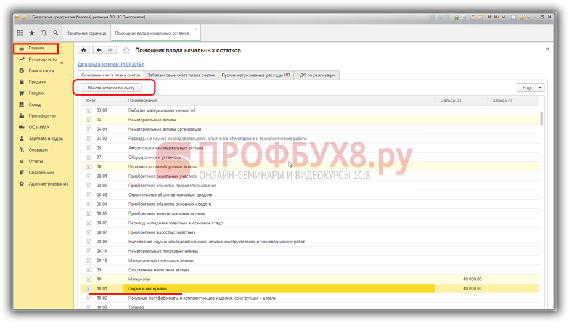
Task: Click Ввести остатки по счету button
Action: click(111, 88)
